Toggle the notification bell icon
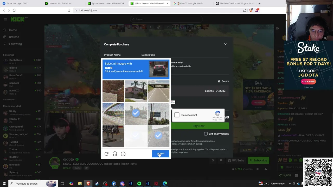The height and width of the screenshot is (187, 333). [213, 160]
